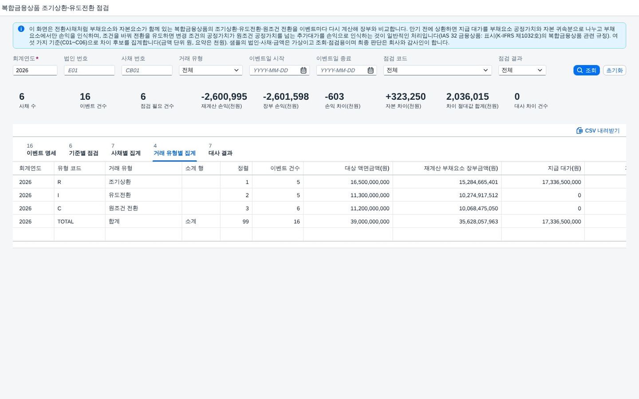Click the 유형 코드 column header
This screenshot has height=399, width=639.
79,168
